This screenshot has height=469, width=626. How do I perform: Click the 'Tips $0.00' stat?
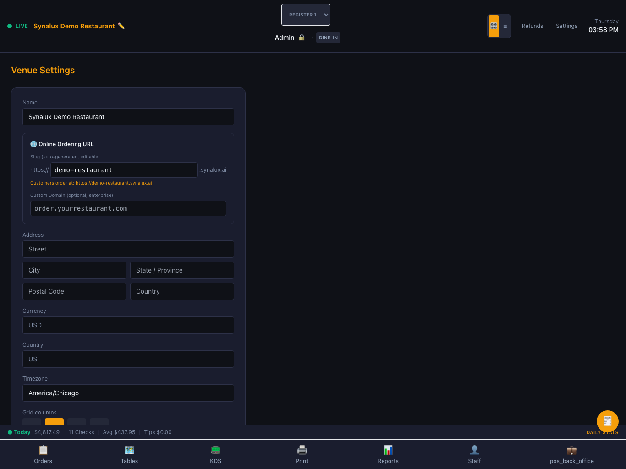[158, 432]
